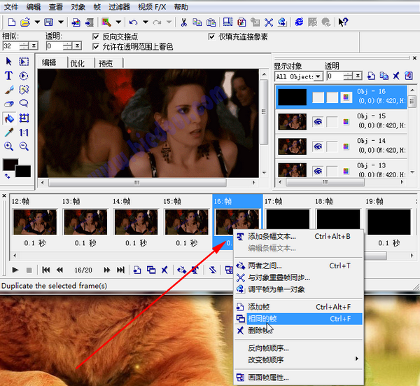Expand the Save dropdown arrow
The width and height of the screenshot is (420, 386).
point(61,22)
